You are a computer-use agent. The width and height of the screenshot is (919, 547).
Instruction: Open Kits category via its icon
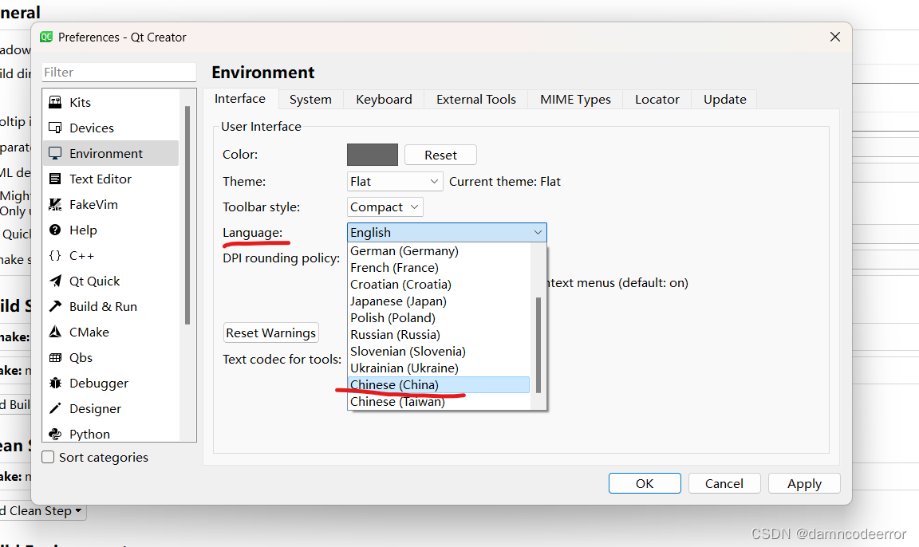pos(55,102)
